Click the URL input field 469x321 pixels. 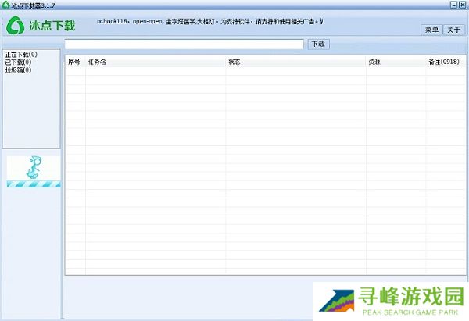pos(184,45)
